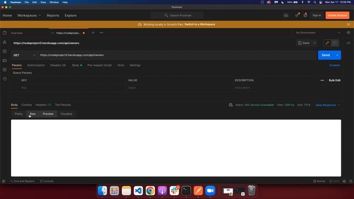Image resolution: width=354 pixels, height=199 pixels.
Task: Switch to the Authorization tab
Action: [36, 65]
